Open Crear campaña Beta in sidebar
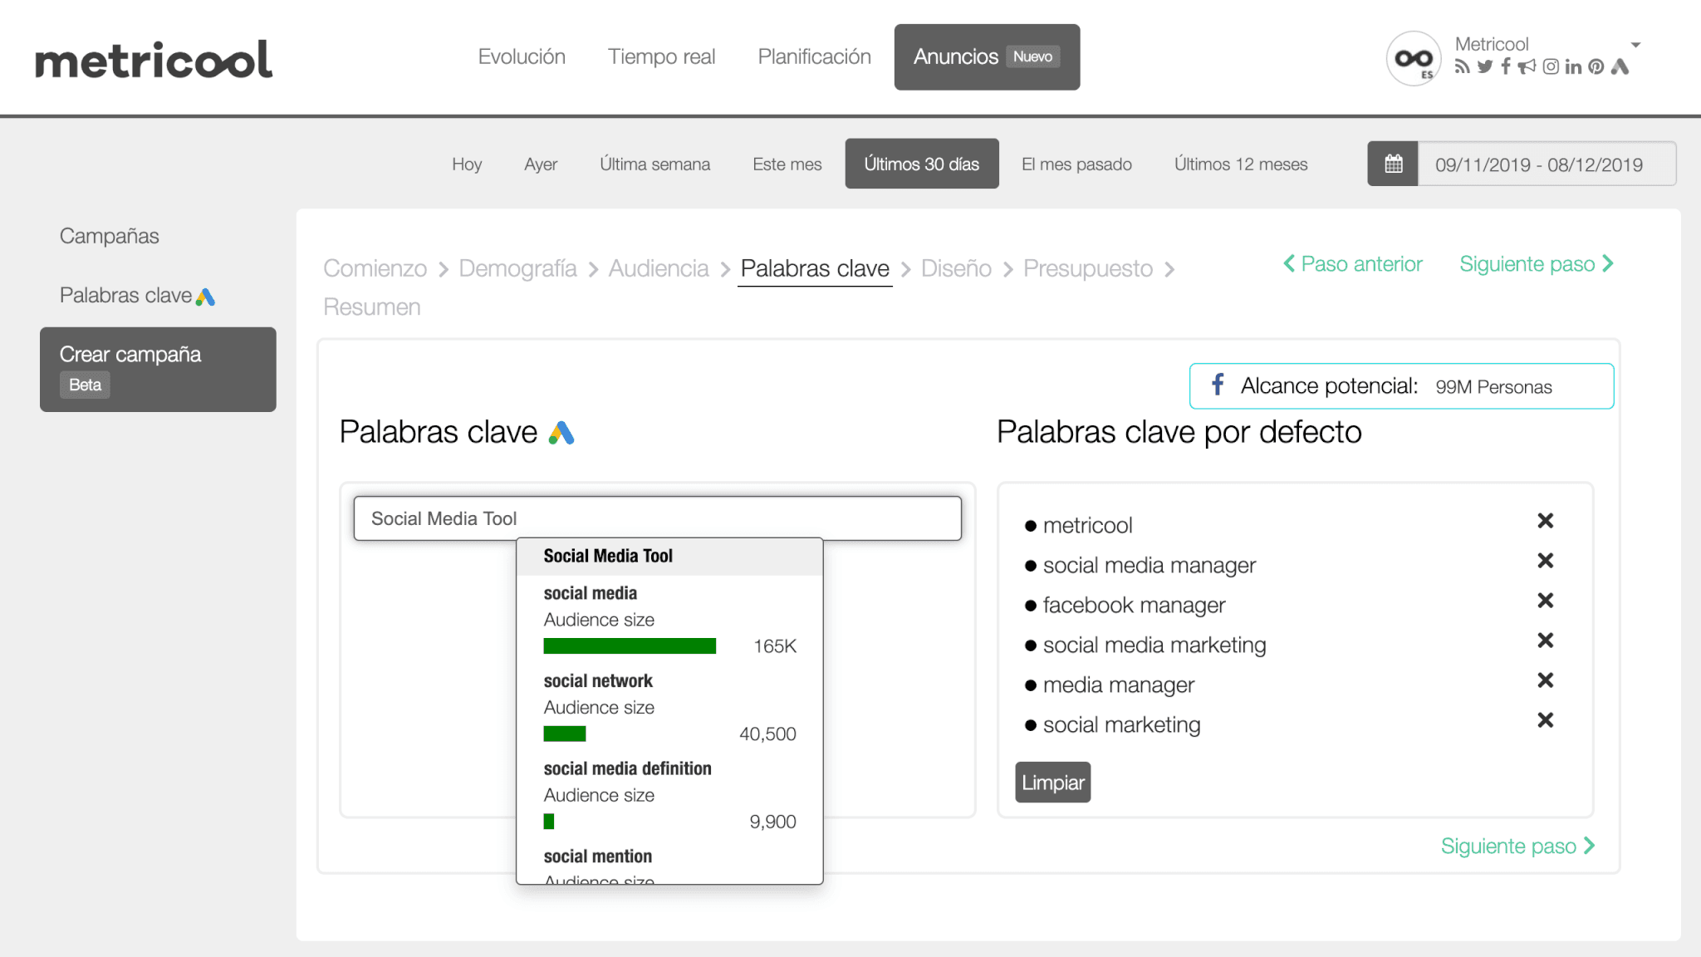The width and height of the screenshot is (1701, 957). click(x=158, y=369)
